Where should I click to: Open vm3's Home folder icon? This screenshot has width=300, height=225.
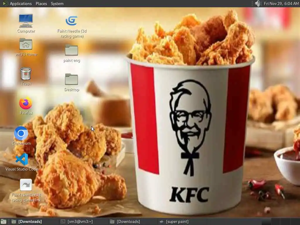coord(26,44)
